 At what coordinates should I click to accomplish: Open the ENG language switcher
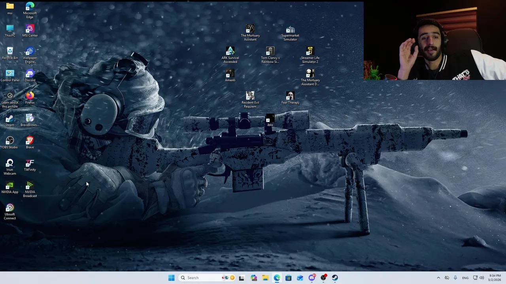pos(465,278)
